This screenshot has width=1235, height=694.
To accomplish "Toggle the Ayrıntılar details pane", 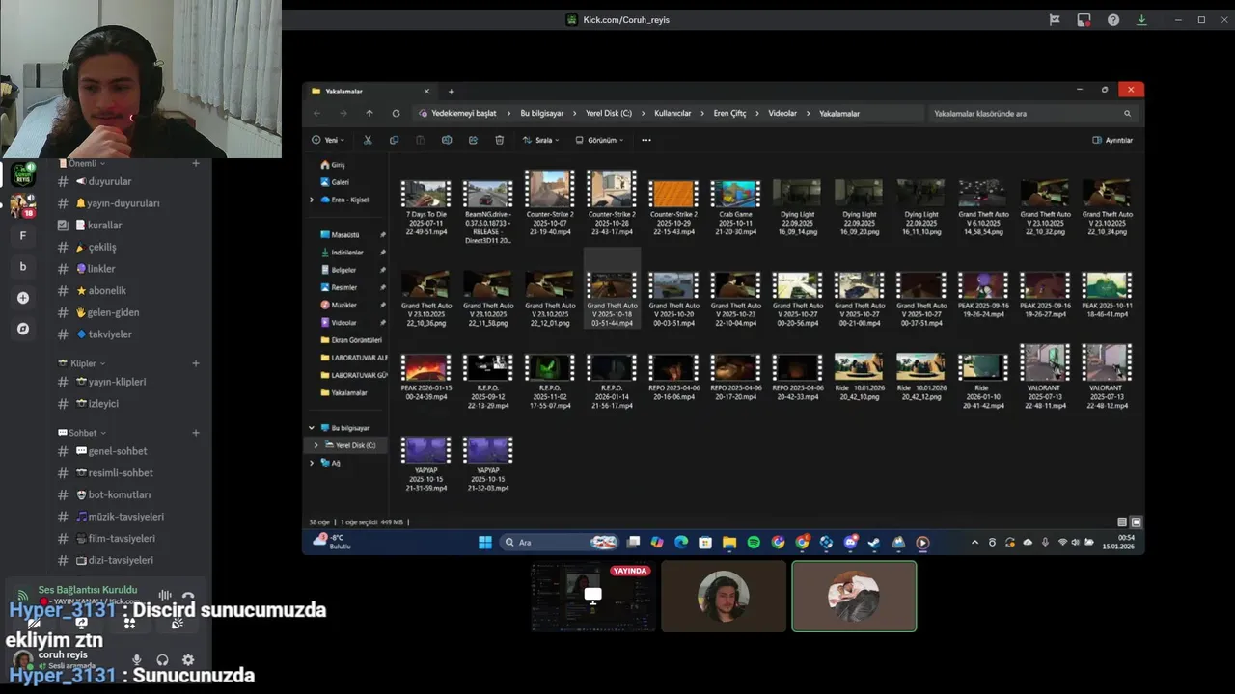I will click(x=1112, y=140).
